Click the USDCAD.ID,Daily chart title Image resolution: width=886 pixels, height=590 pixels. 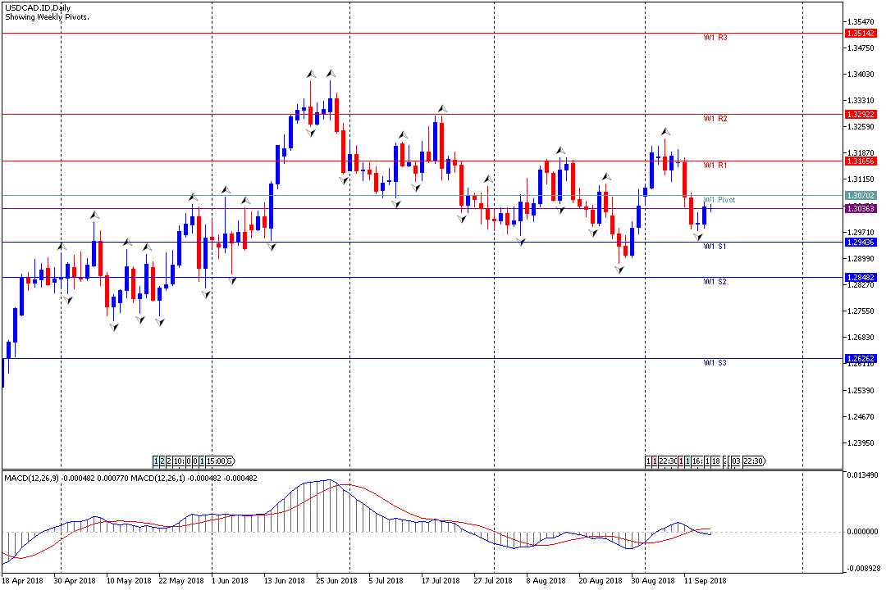37,7
